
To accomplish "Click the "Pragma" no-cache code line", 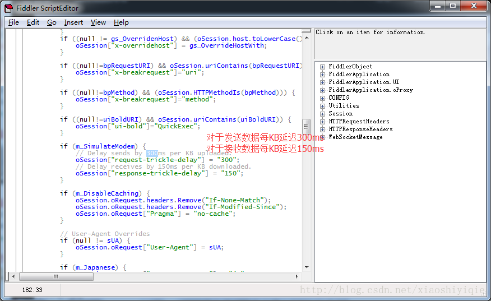I will [x=156, y=214].
